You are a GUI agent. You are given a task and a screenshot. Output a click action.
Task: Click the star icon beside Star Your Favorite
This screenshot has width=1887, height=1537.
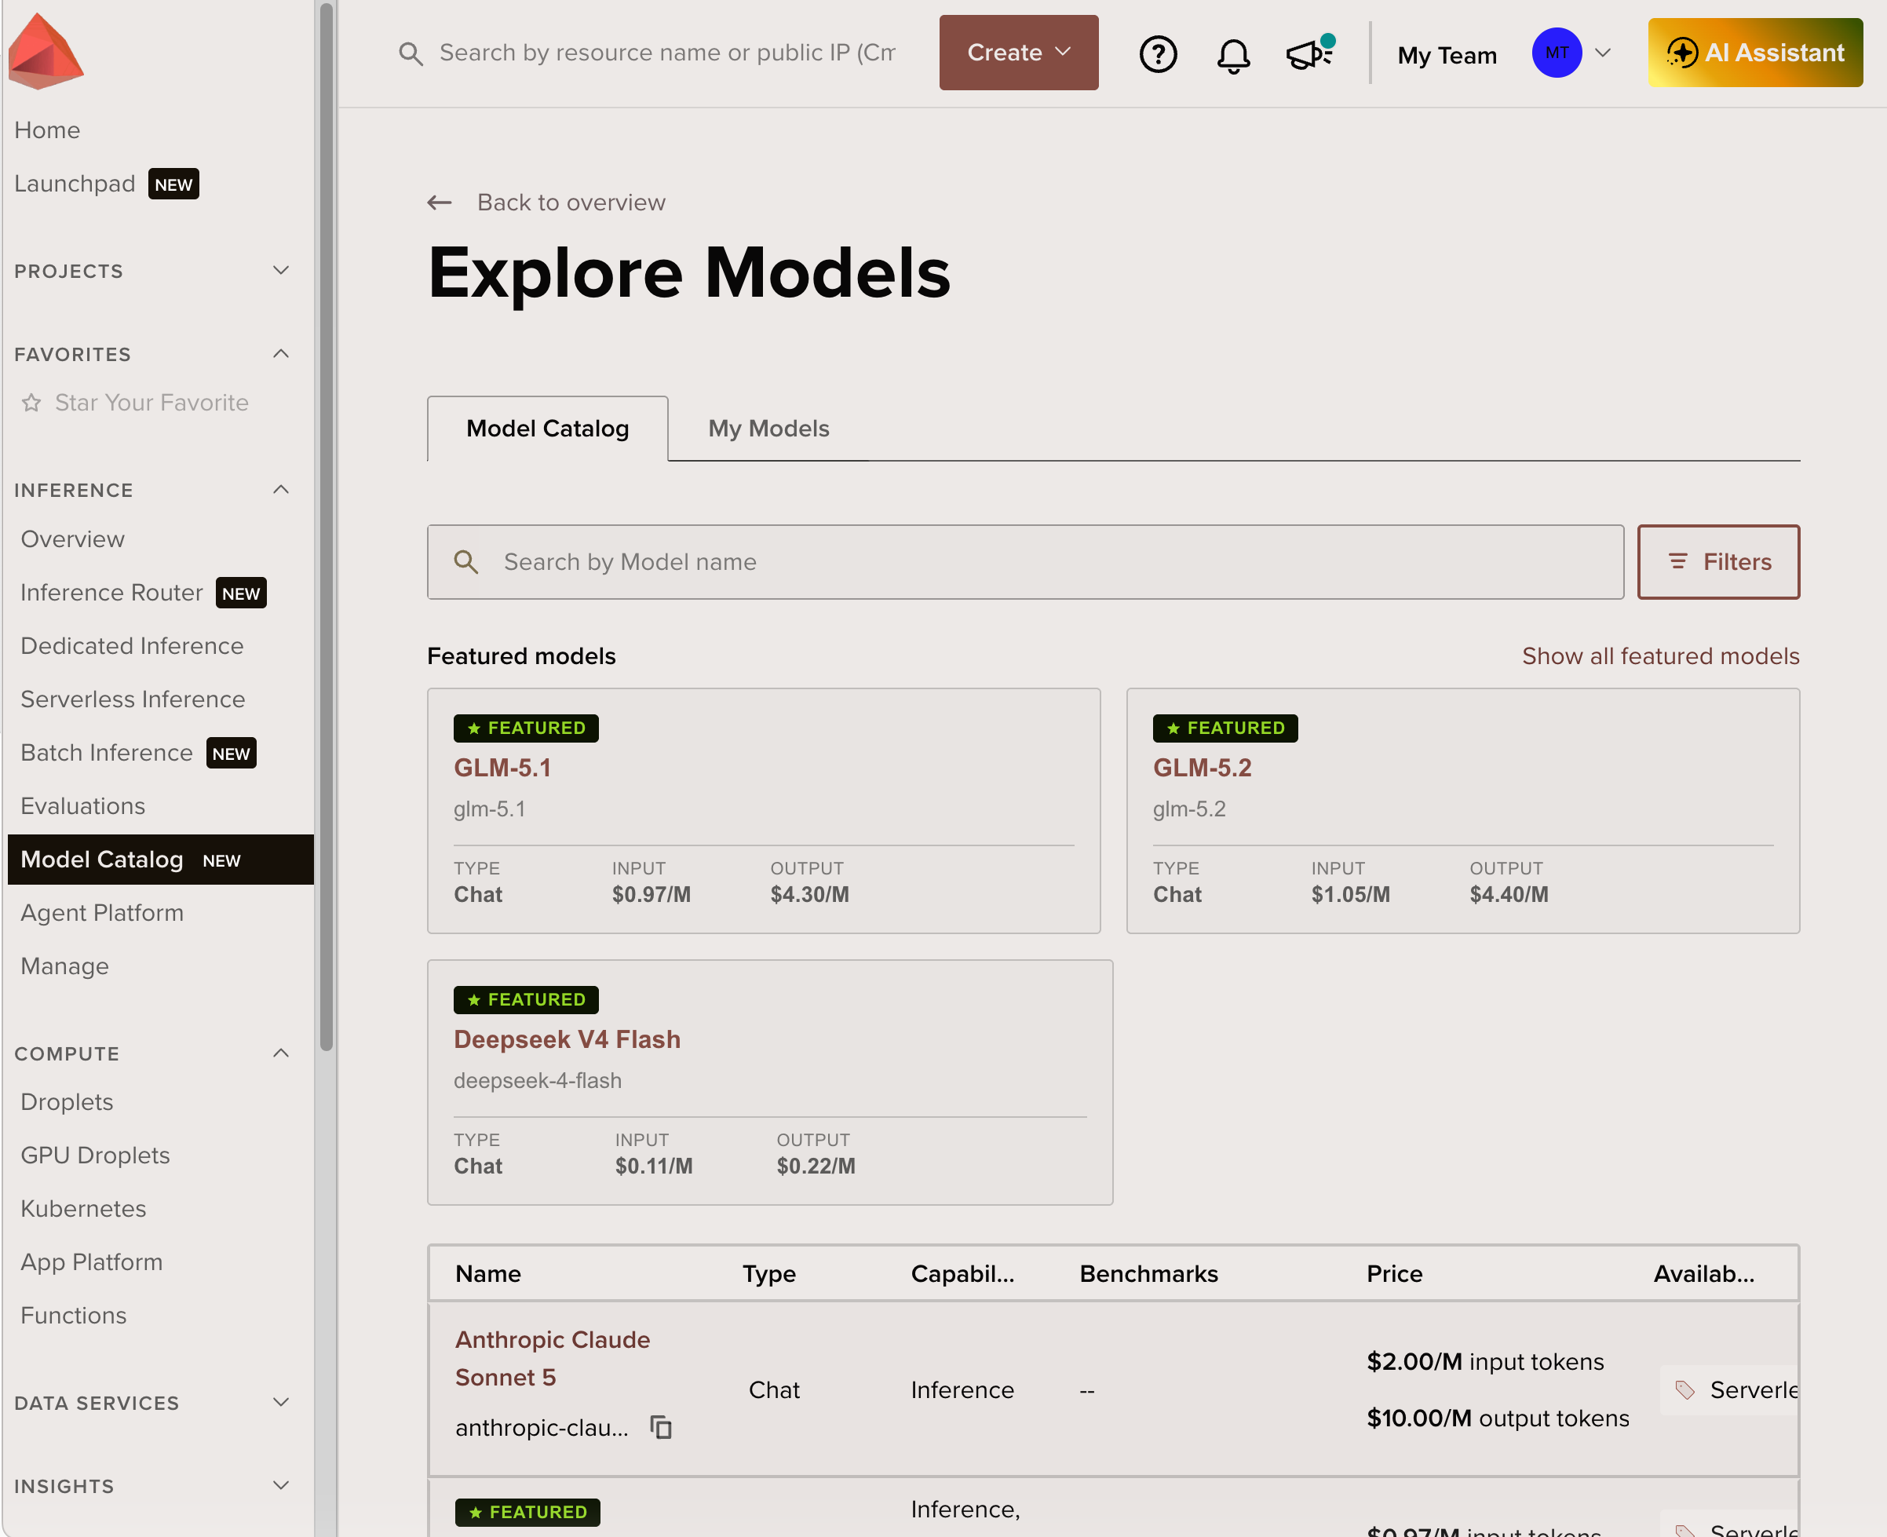[32, 403]
